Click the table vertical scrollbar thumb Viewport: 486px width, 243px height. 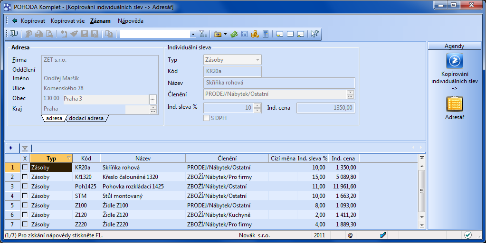421,191
